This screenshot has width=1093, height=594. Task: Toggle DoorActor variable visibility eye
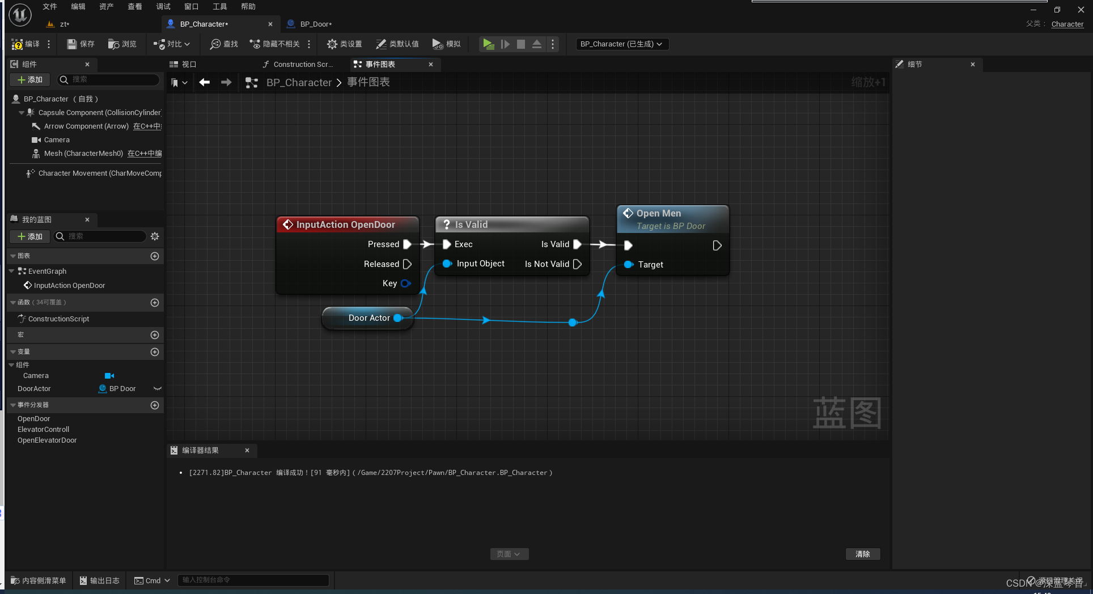pyautogui.click(x=158, y=388)
